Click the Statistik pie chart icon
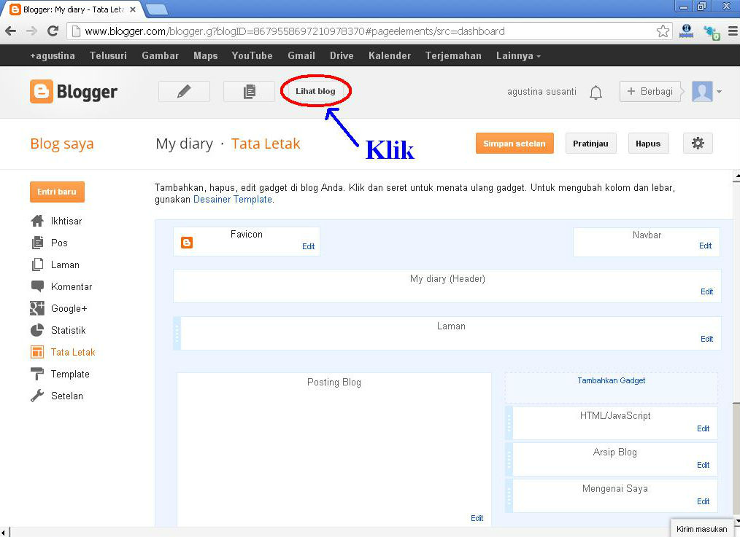Viewport: 740px width, 537px height. pos(36,330)
